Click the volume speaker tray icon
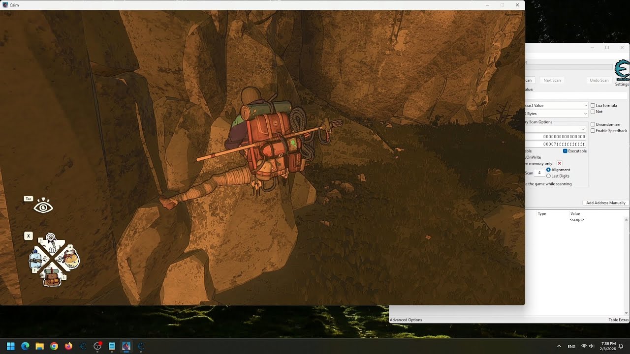The width and height of the screenshot is (630, 354). coord(592,346)
